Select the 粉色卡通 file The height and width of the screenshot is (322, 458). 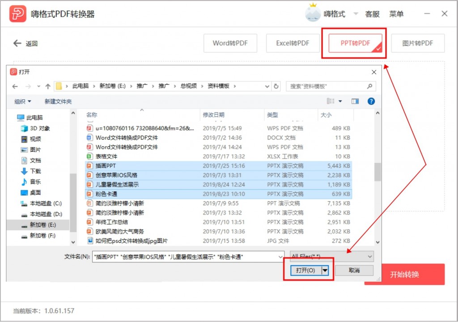218,194
